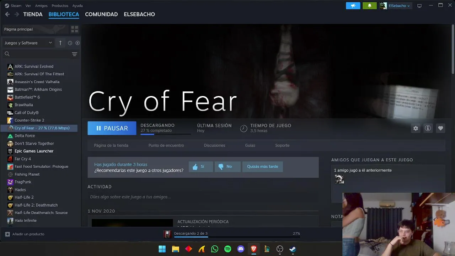455x256 pixels.
Task: Click the Fishing Planet game icon
Action: point(10,174)
